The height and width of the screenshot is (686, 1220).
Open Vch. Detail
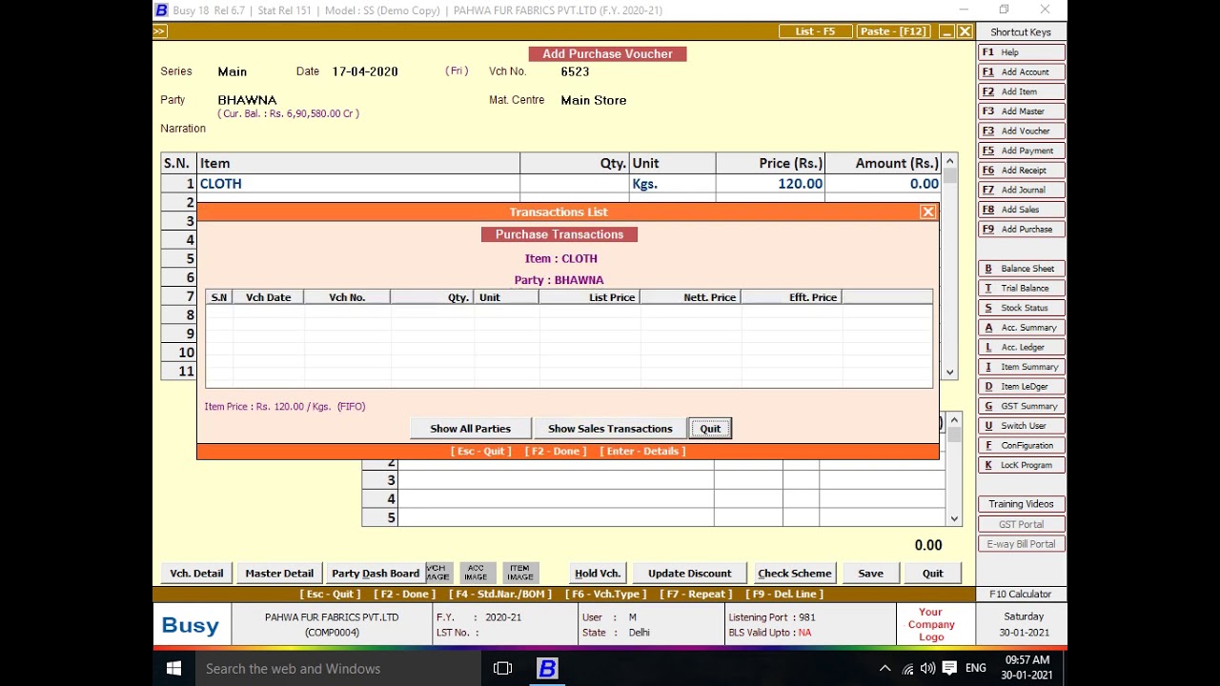[x=196, y=574]
